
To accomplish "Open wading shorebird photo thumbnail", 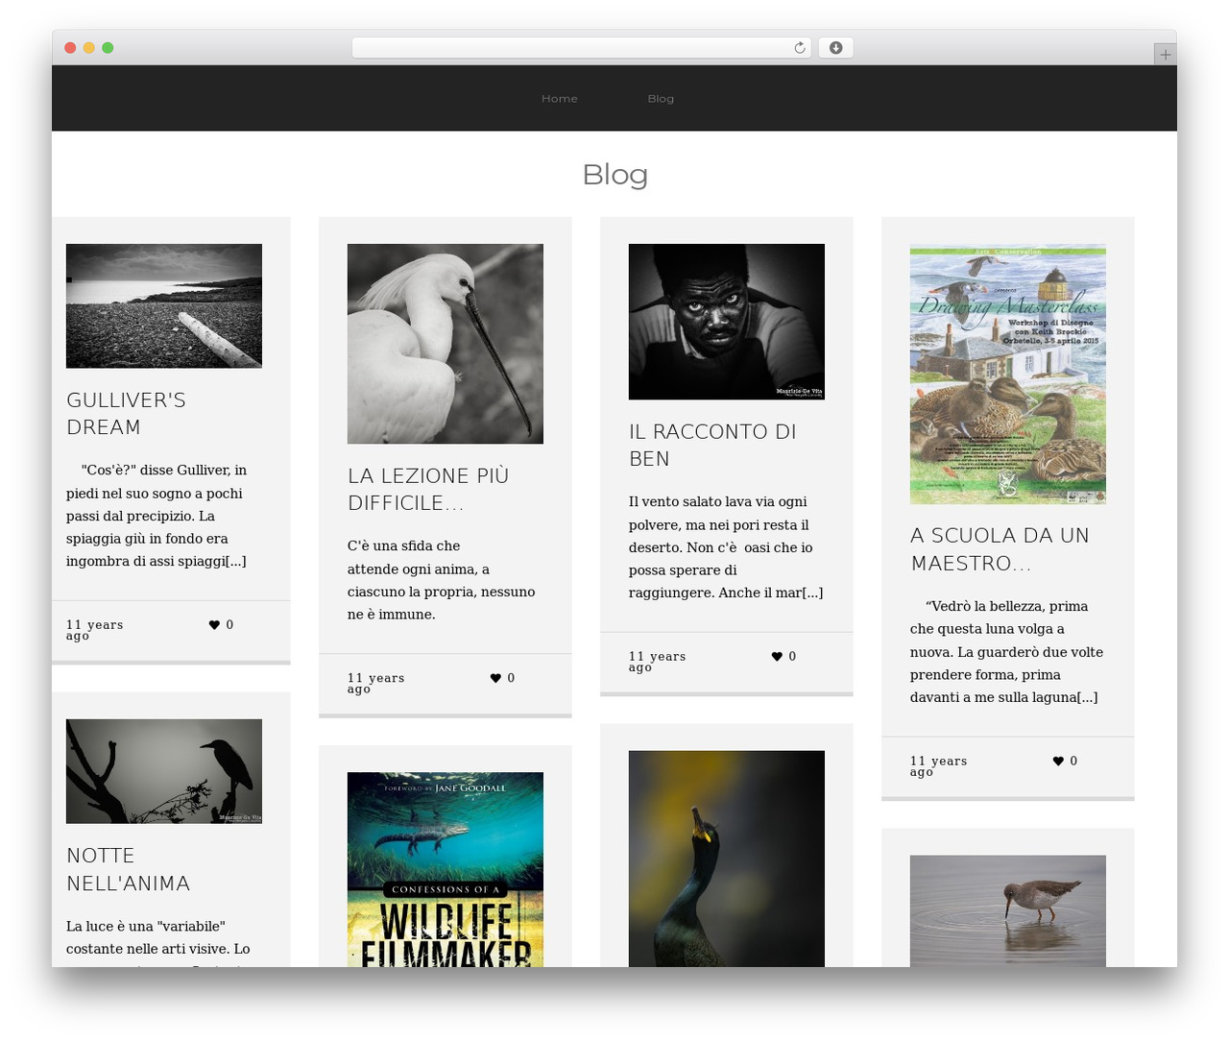I will [1008, 911].
